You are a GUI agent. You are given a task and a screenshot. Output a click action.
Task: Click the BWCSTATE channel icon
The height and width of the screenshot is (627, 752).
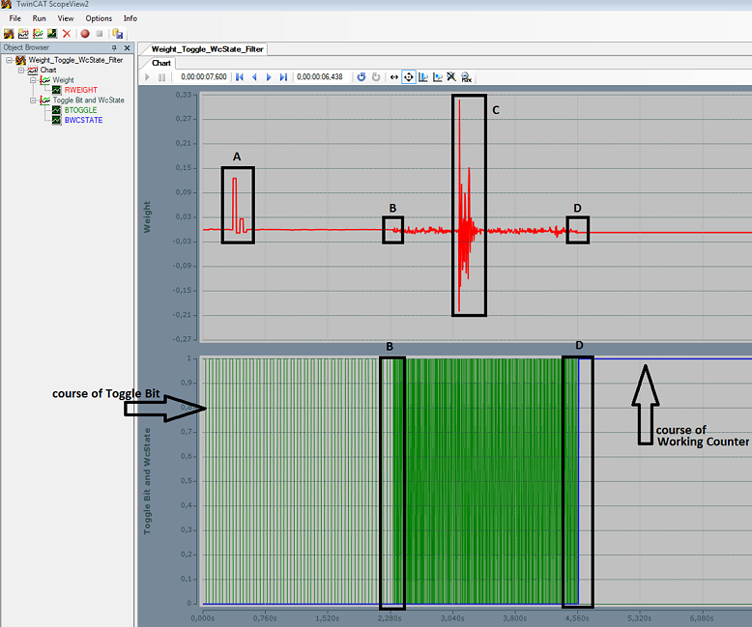(57, 121)
